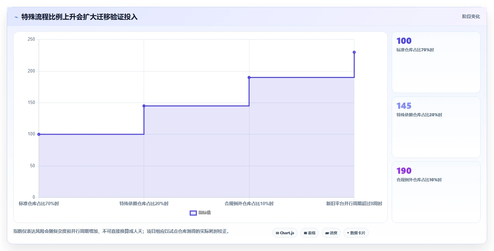Select the 进度 tag
Screen dimensions: 494x251
point(331,233)
